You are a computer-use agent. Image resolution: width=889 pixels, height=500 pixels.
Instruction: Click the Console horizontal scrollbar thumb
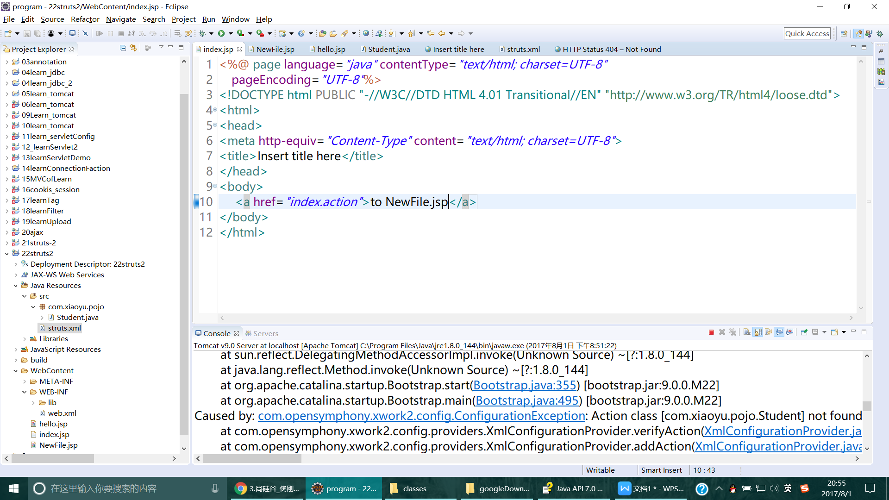point(252,458)
